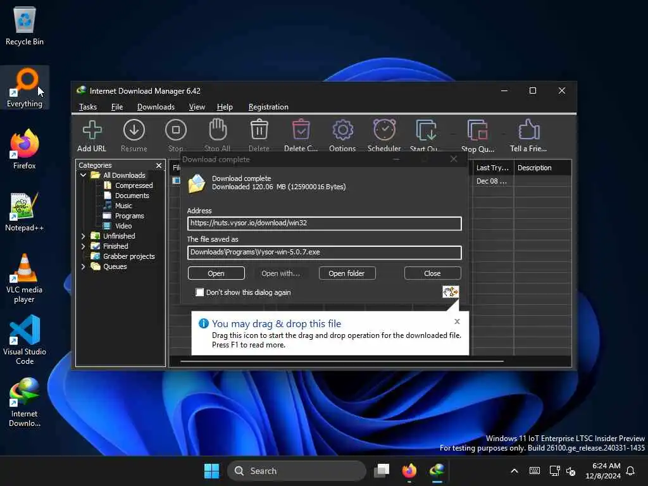Select the Firefox desktop shortcut
This screenshot has height=486, width=648.
[x=25, y=149]
